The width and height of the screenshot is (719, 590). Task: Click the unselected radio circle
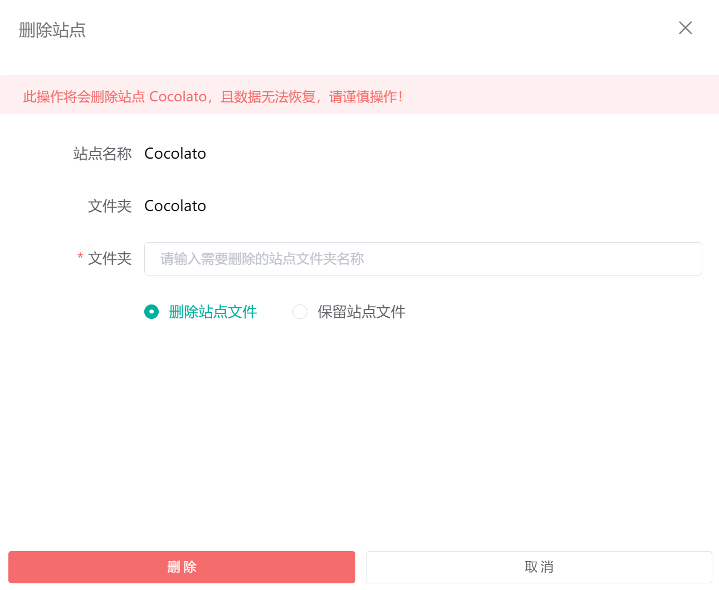[x=300, y=312]
